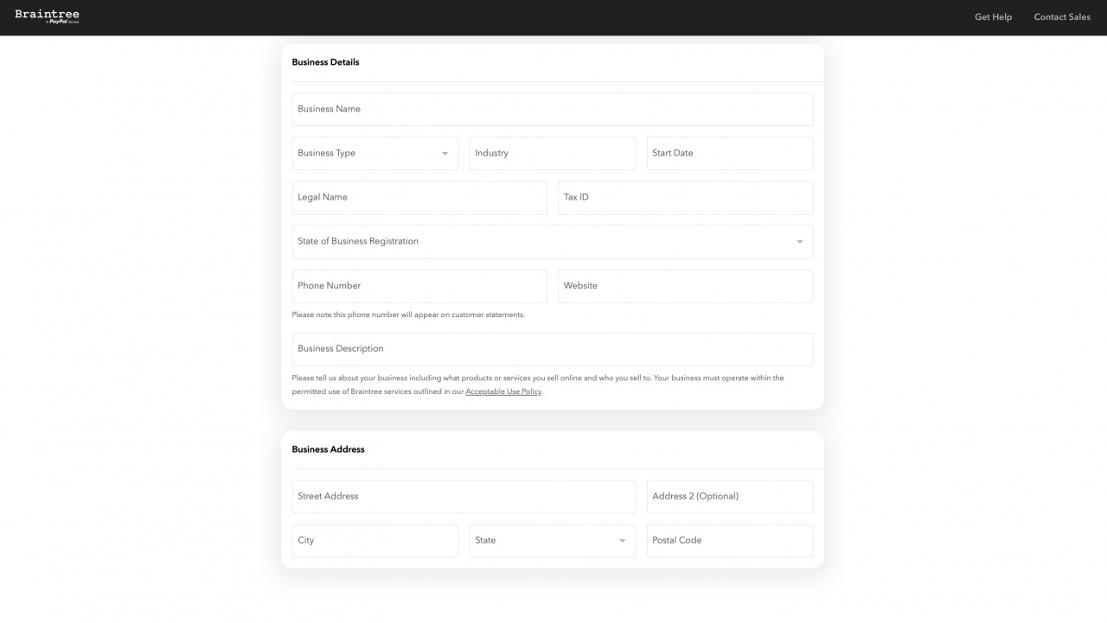Select Contact Sales in the header
The height and width of the screenshot is (623, 1107).
pyautogui.click(x=1062, y=16)
